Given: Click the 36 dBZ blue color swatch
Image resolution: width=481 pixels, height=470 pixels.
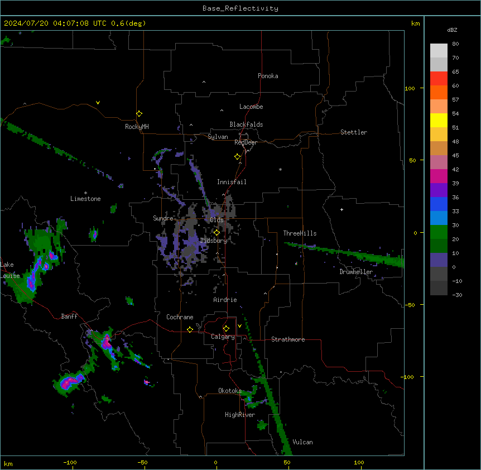Looking at the screenshot, I should [439, 204].
